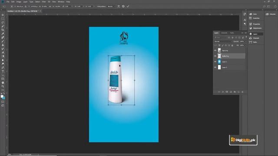Hide the Bottle layer
The image size is (278, 156).
(215, 56)
